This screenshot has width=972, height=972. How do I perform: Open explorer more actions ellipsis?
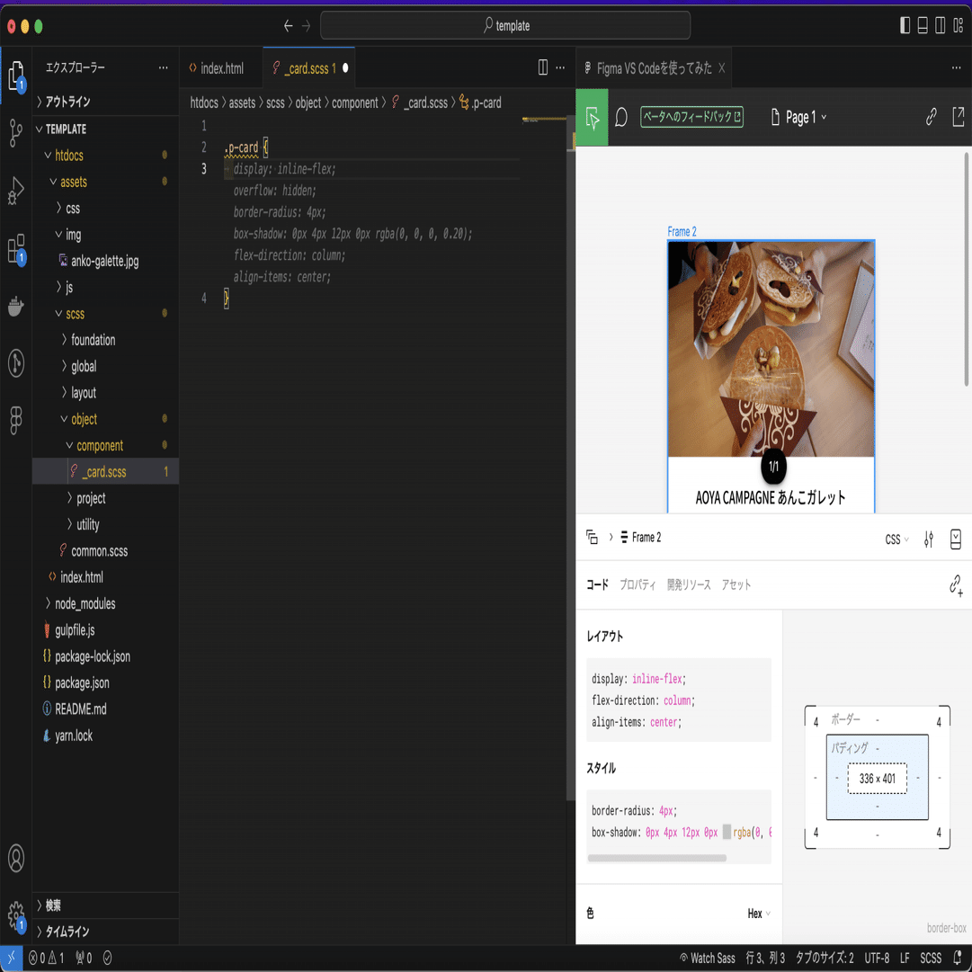[x=163, y=67]
